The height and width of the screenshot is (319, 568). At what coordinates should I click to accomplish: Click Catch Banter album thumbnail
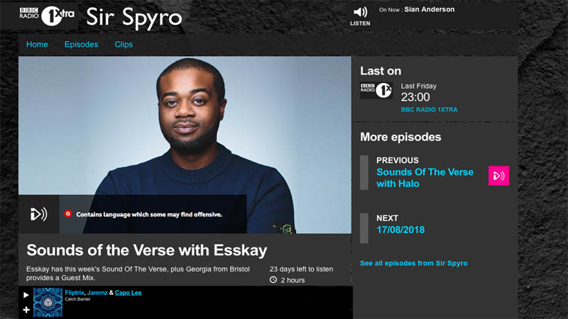click(48, 302)
